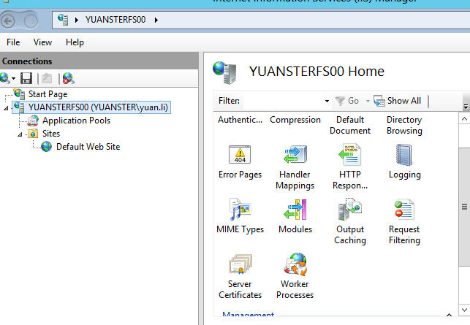
Task: Click the Start Page tree icon
Action: coord(19,94)
